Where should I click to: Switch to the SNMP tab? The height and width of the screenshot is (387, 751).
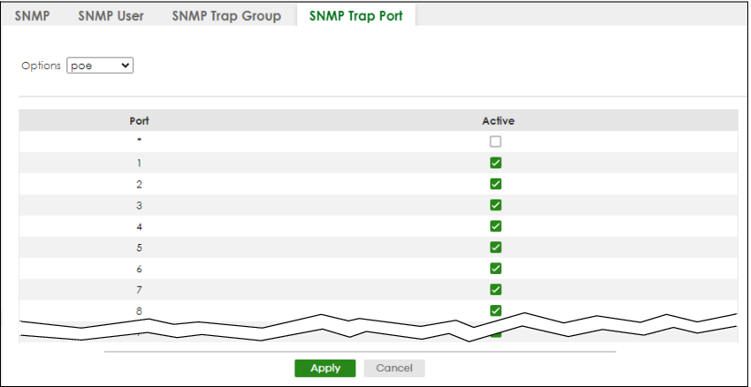tap(31, 15)
